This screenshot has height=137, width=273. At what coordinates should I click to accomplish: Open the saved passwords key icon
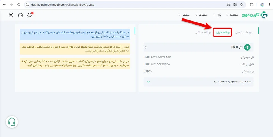(228, 5)
